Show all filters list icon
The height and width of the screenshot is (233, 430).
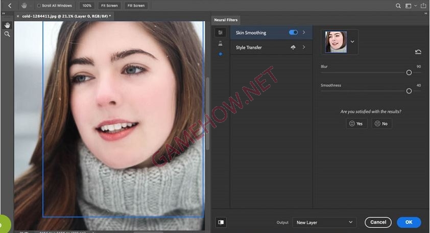[220, 33]
